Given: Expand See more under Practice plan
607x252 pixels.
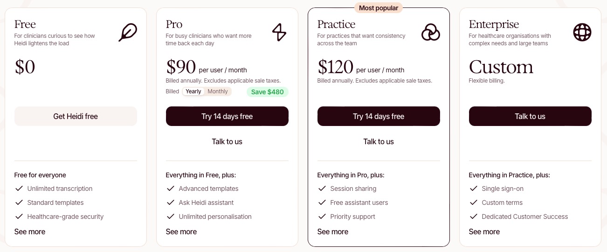Looking at the screenshot, I should (333, 231).
